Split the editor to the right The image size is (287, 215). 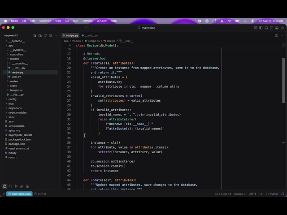277,35
